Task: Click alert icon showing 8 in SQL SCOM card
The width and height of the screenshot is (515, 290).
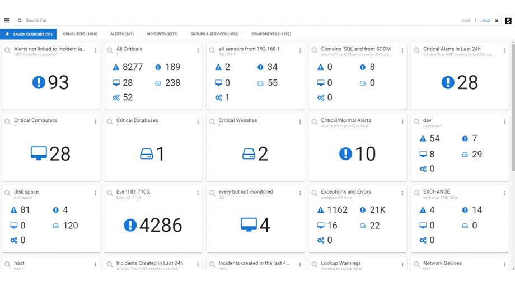Action: (363, 67)
